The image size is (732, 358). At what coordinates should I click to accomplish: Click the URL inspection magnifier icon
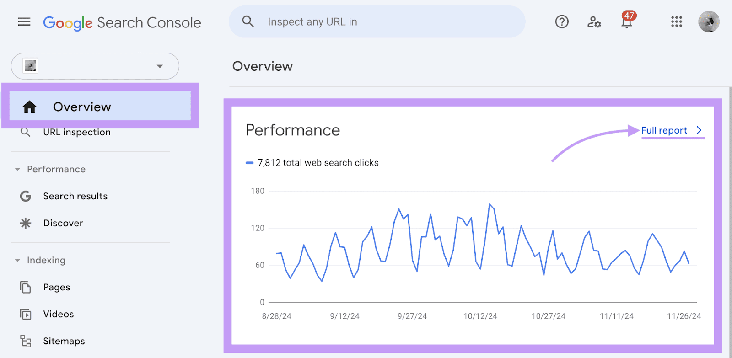(26, 132)
